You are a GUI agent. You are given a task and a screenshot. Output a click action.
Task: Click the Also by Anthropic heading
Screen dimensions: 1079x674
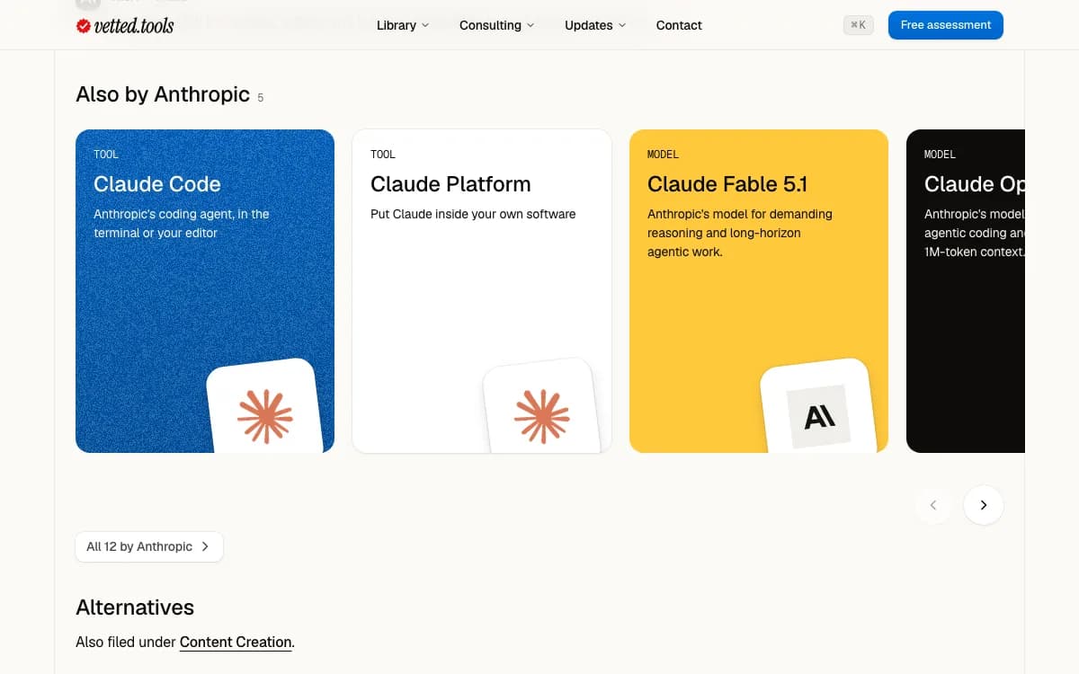(x=163, y=94)
